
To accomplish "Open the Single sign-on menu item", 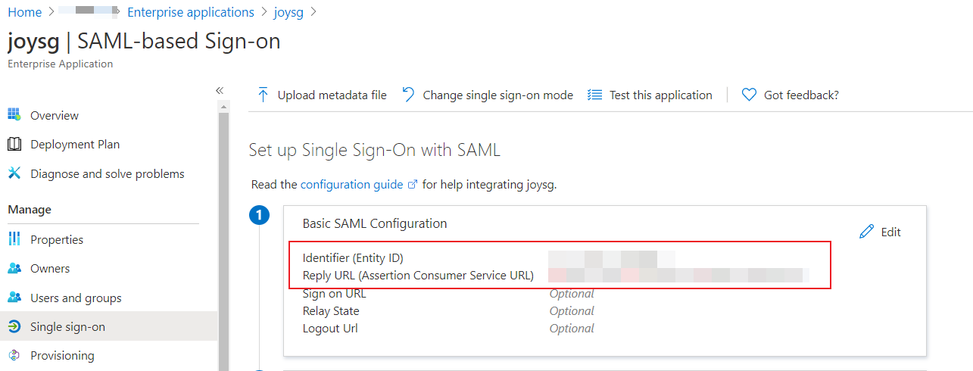I will point(67,327).
